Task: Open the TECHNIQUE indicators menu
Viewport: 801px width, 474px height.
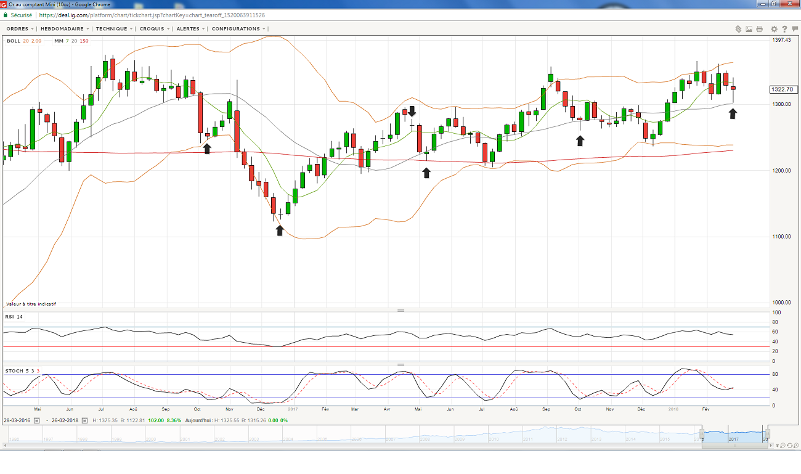Action: 114,29
